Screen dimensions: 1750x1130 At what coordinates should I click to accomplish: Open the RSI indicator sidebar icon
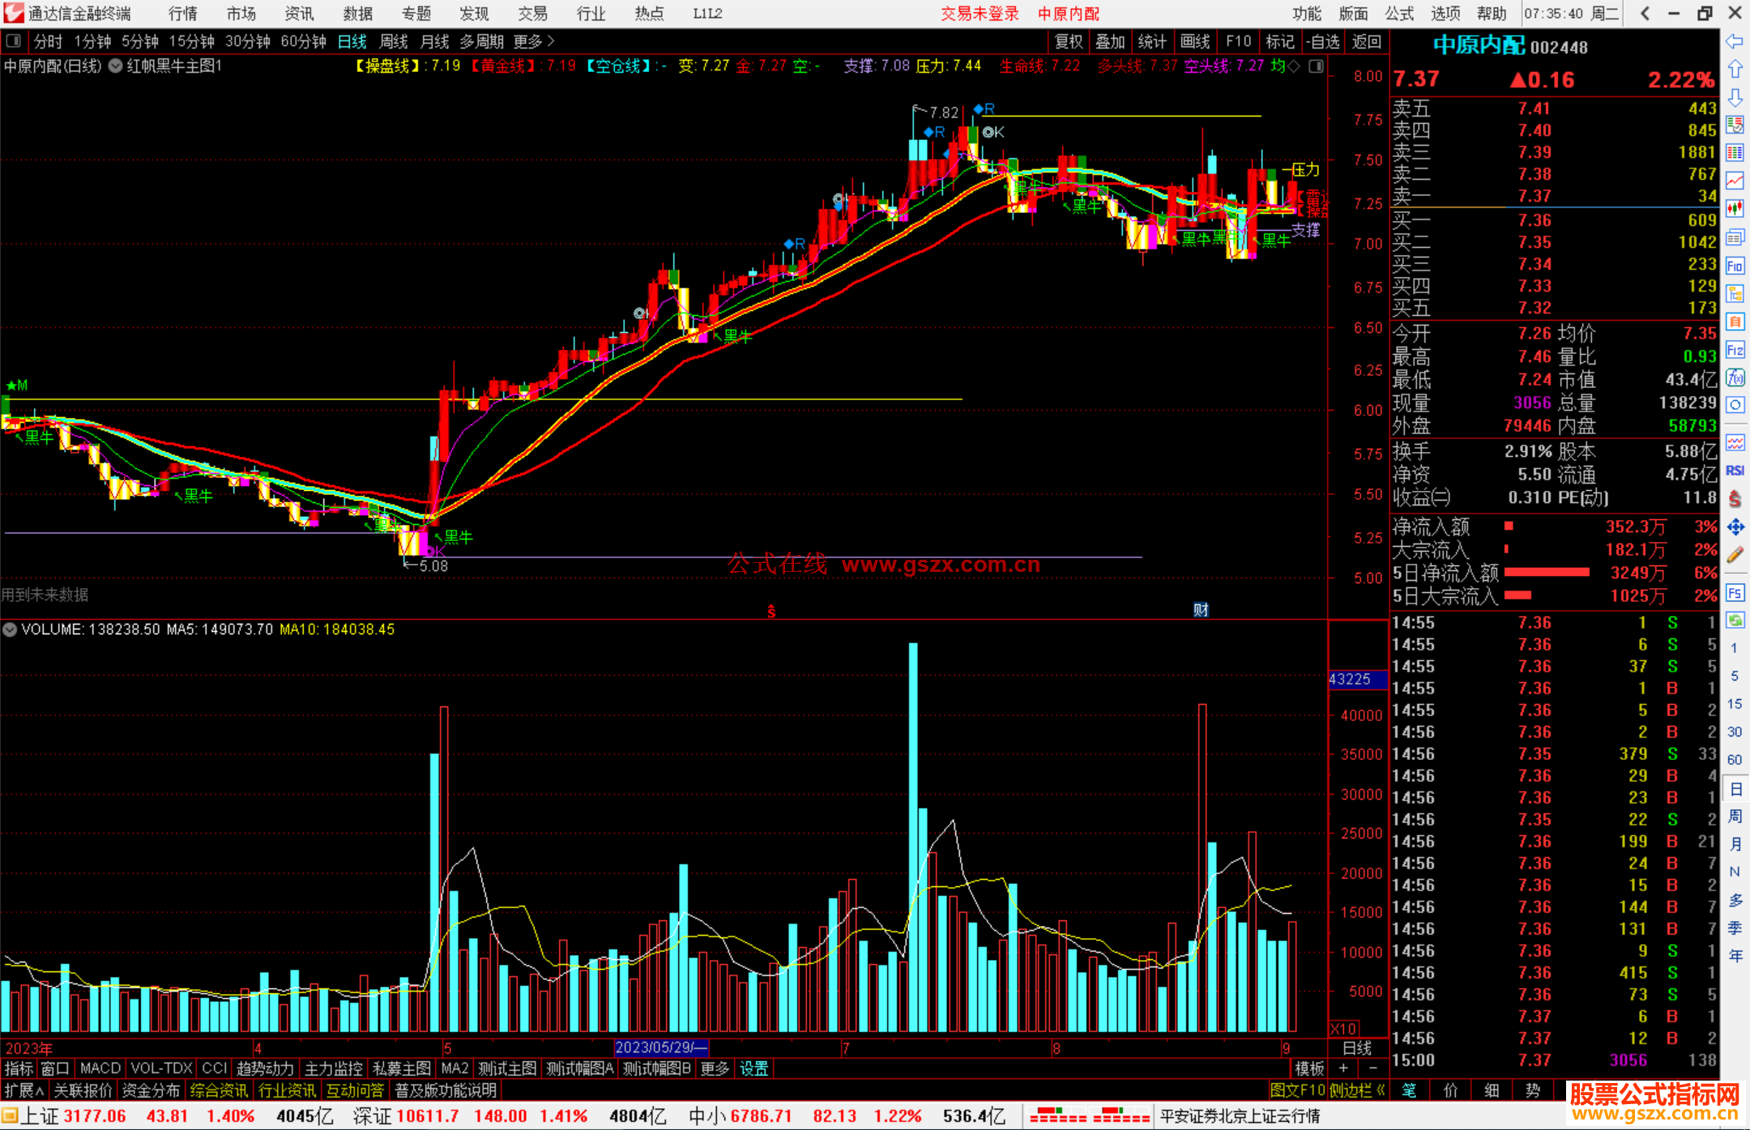[x=1735, y=471]
